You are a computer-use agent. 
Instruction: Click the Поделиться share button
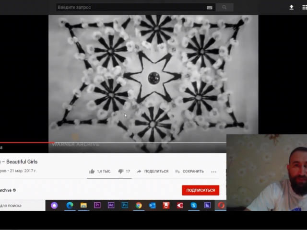pyautogui.click(x=153, y=172)
